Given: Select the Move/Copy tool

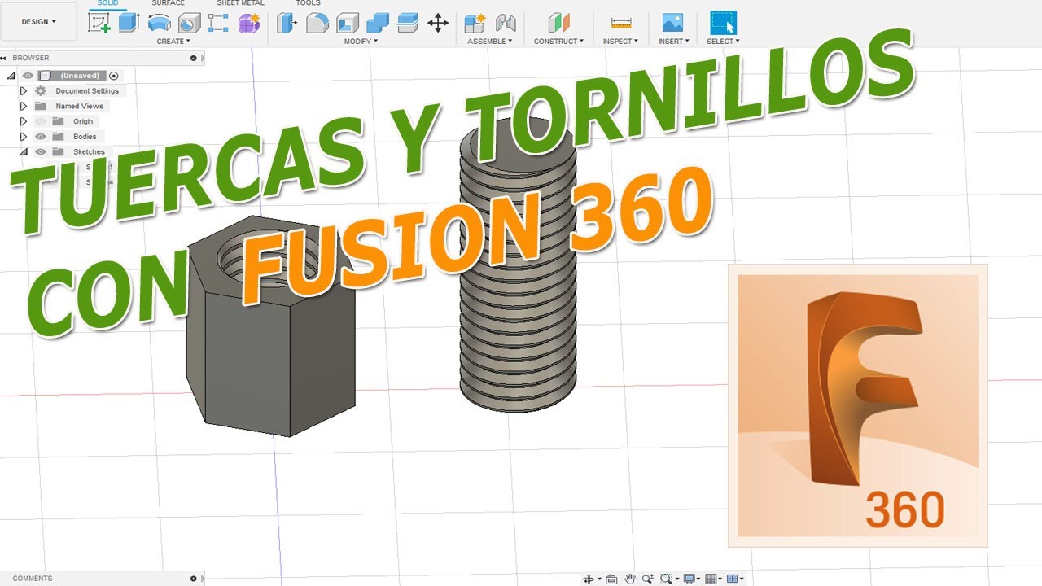Looking at the screenshot, I should 438,23.
